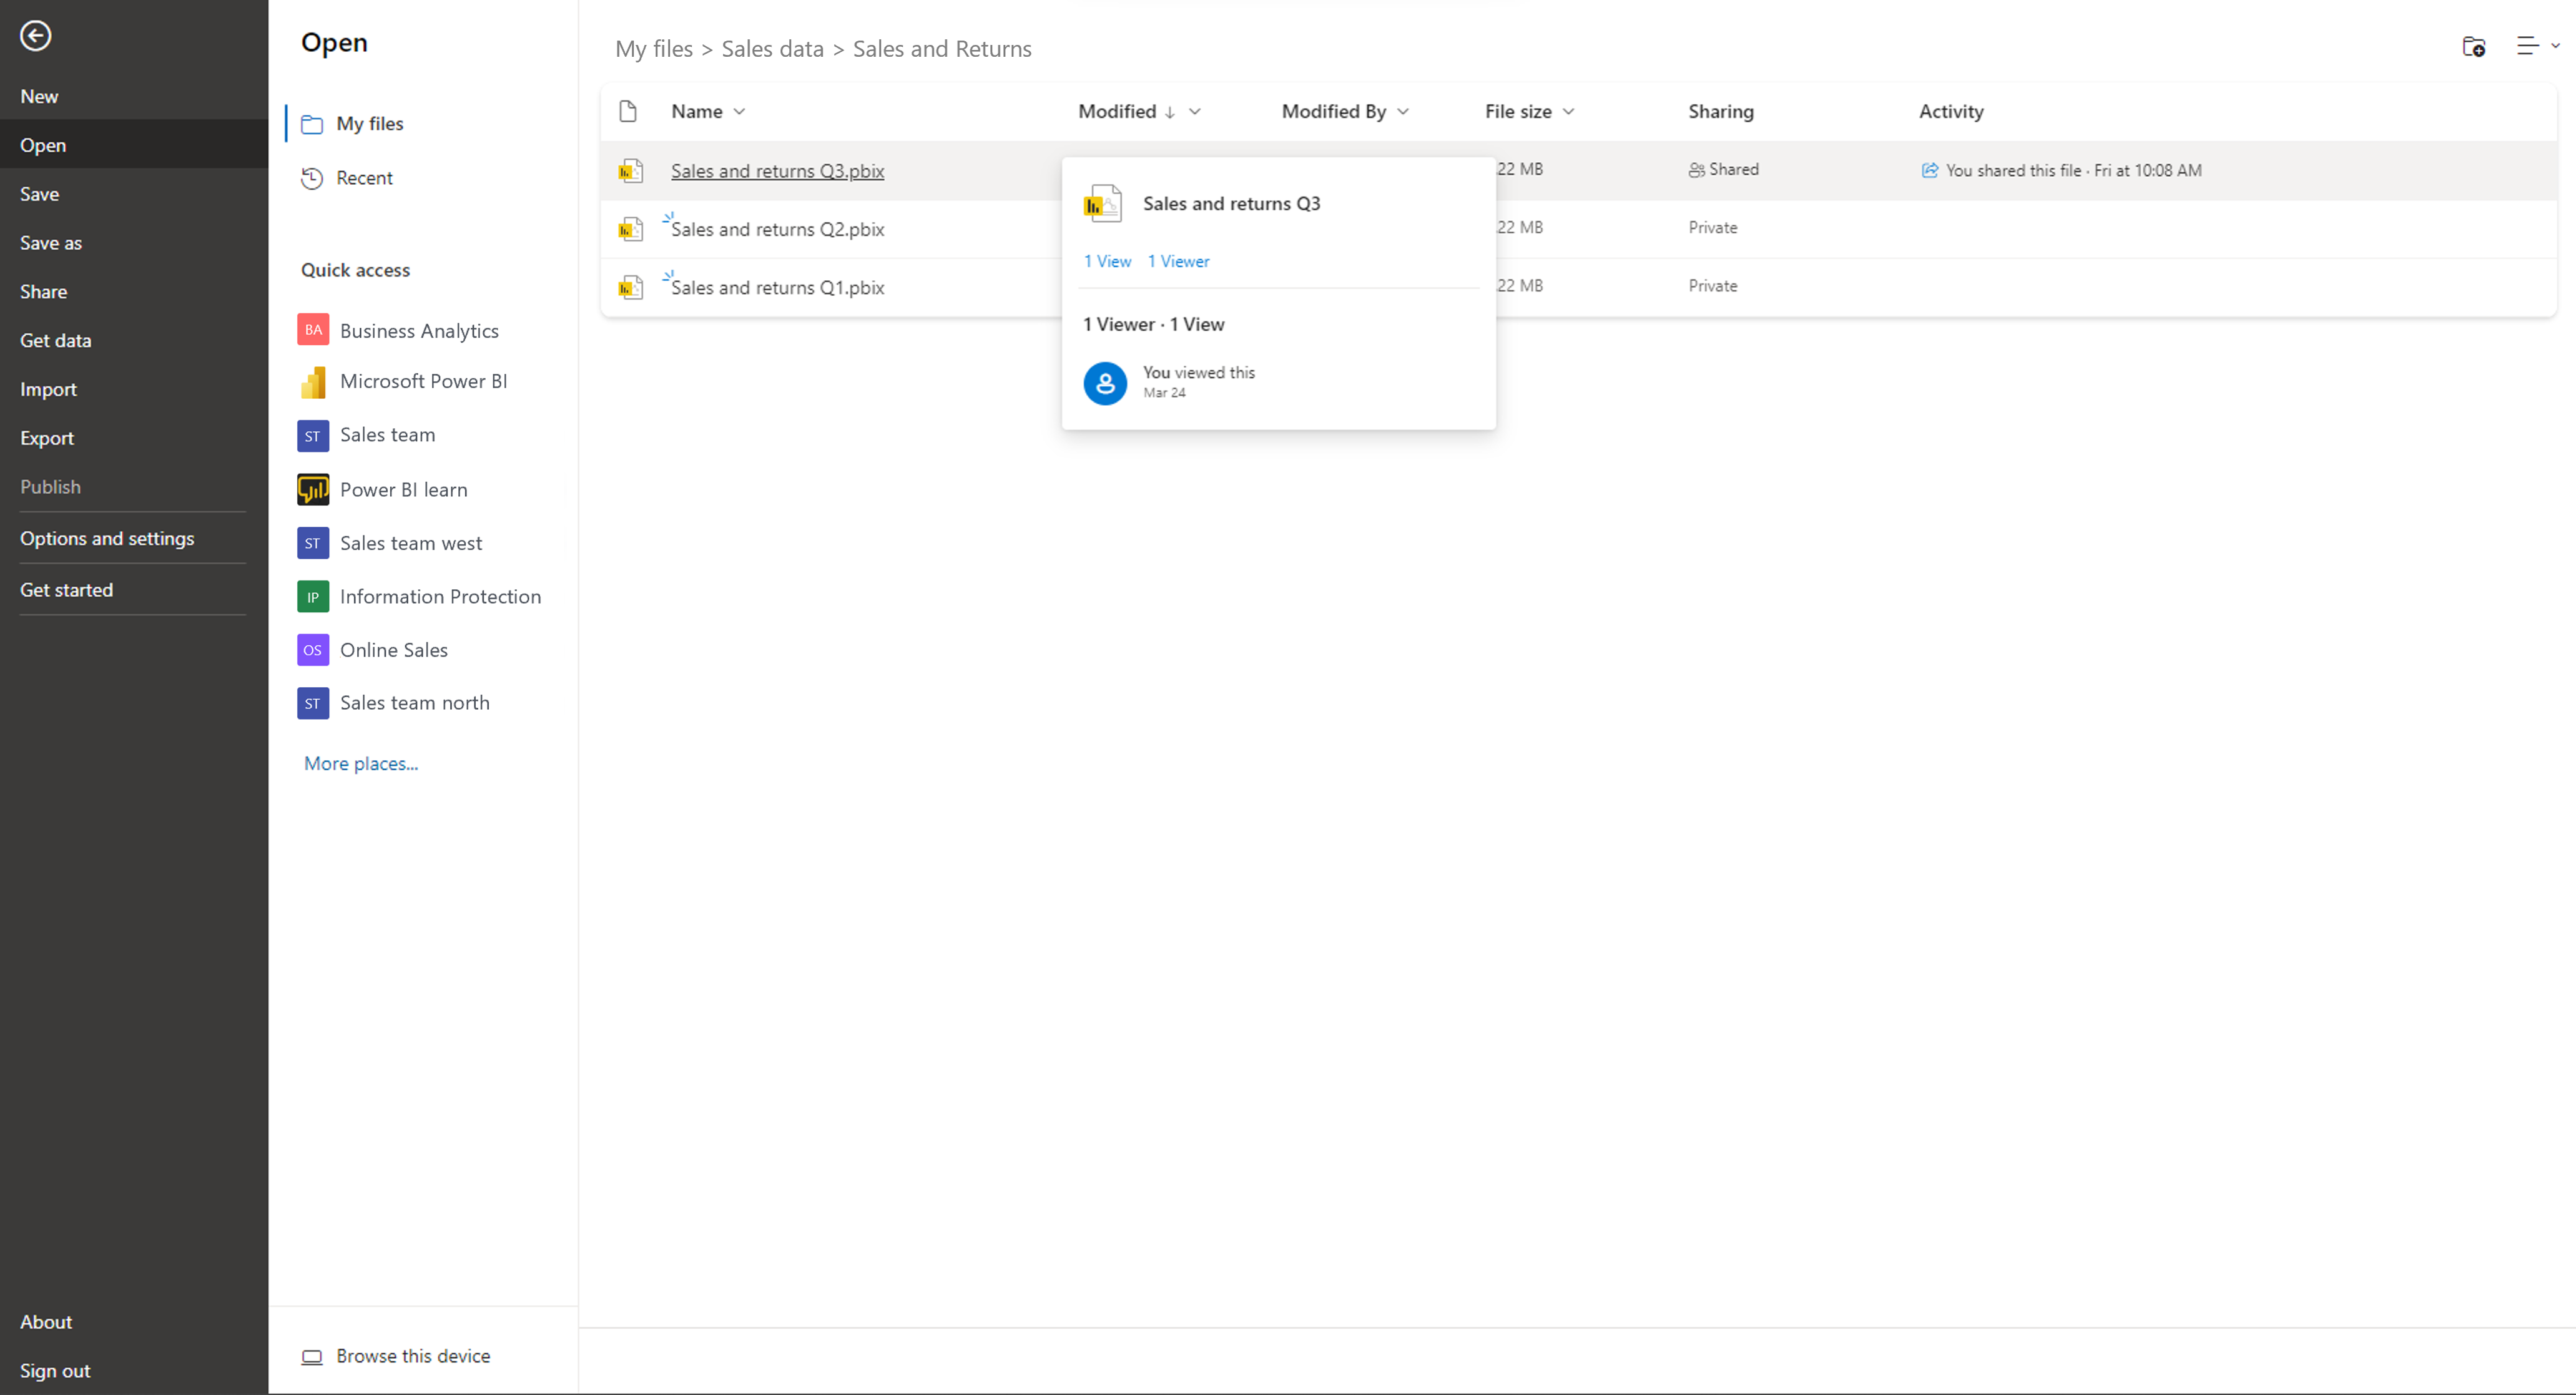
Task: Open the Business Analytics workspace
Action: (418, 330)
